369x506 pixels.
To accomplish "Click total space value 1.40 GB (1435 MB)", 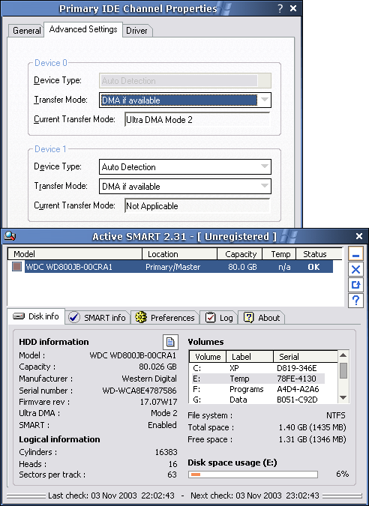I will (x=312, y=427).
